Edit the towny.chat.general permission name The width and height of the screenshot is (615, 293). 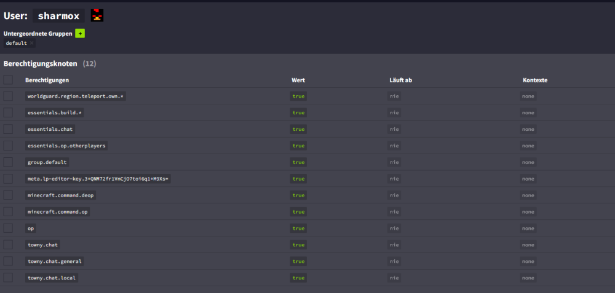pyautogui.click(x=55, y=261)
